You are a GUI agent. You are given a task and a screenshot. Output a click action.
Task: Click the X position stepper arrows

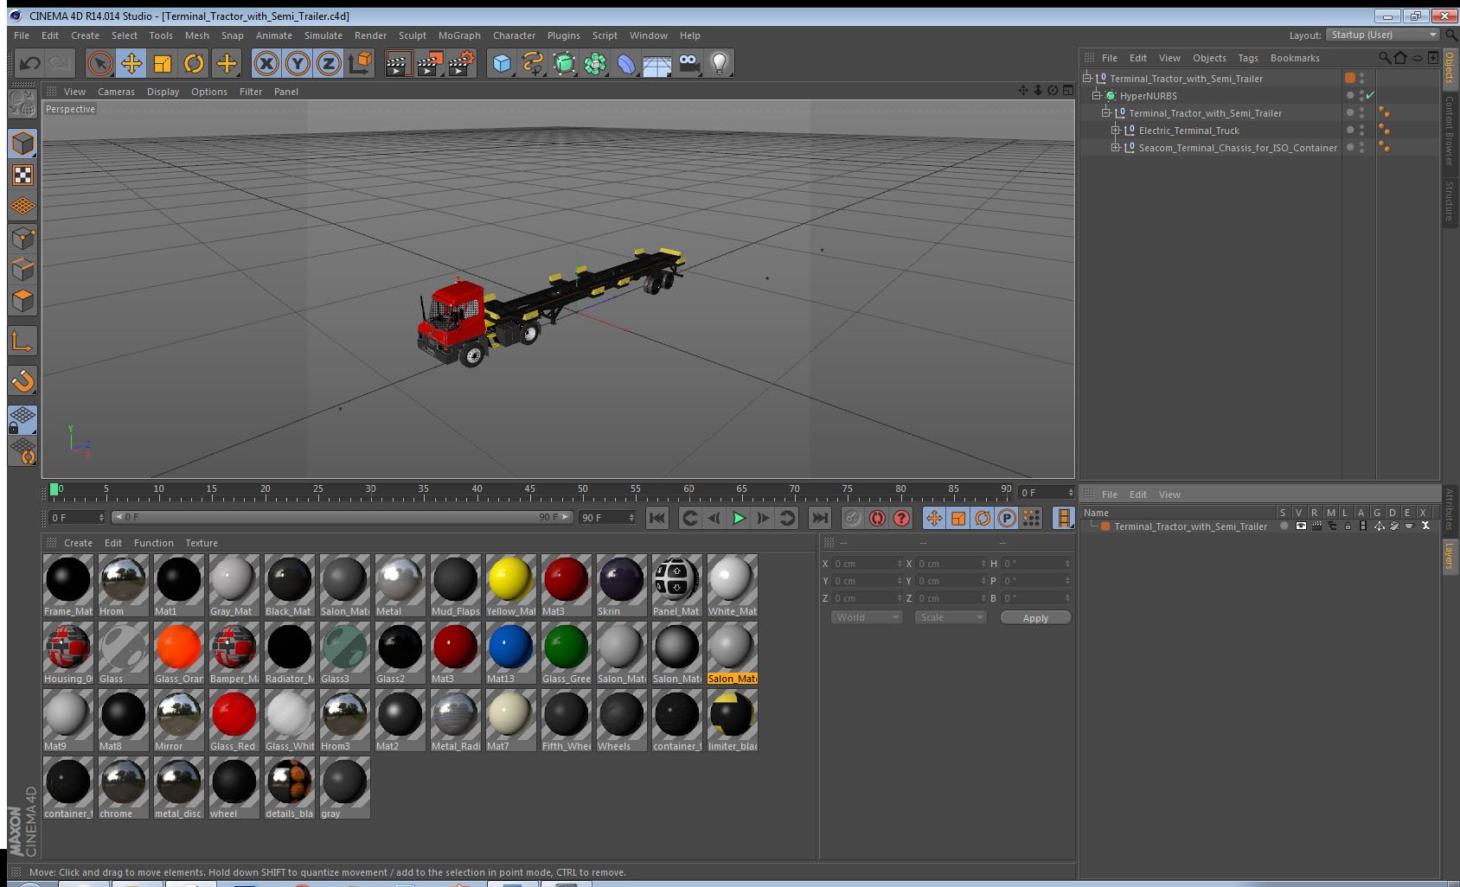(900, 564)
